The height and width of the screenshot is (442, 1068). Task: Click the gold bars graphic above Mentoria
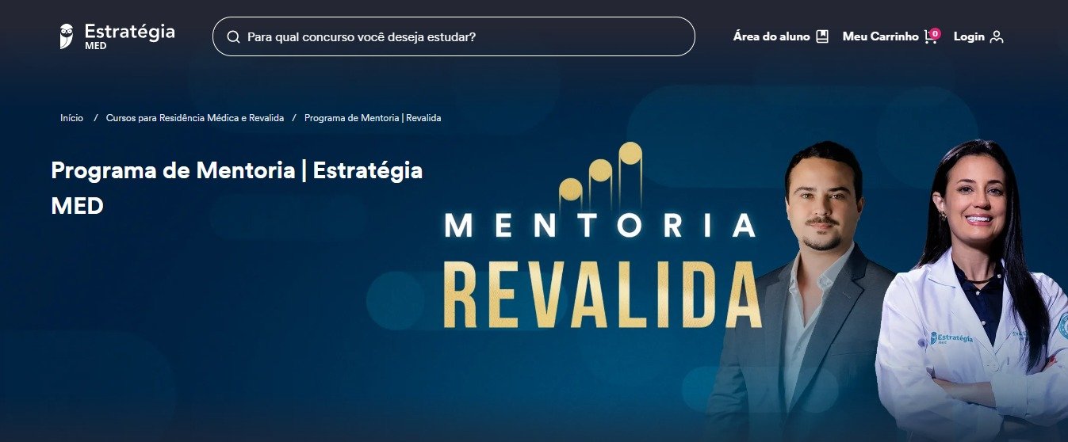pos(601,173)
